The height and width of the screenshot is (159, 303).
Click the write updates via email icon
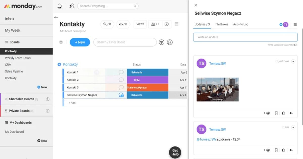tap(296, 45)
